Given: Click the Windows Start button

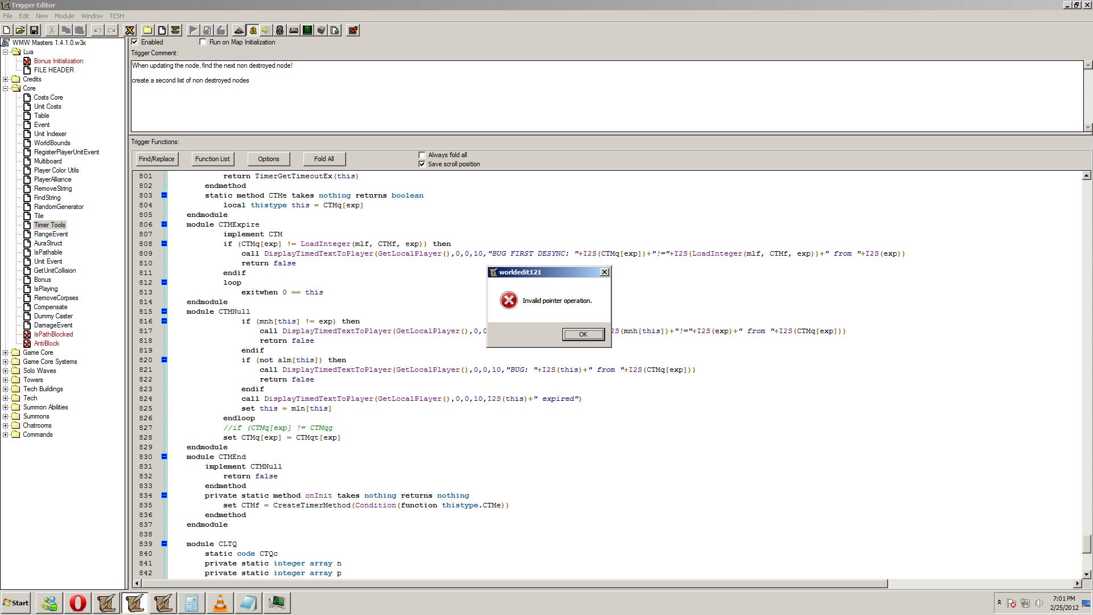Looking at the screenshot, I should tap(16, 603).
